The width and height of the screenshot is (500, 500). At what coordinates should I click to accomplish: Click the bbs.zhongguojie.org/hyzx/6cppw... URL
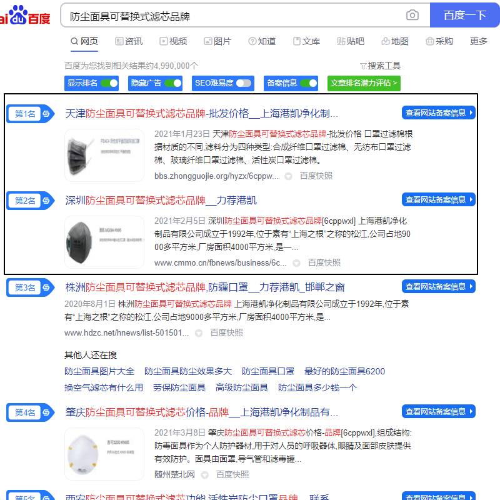(216, 176)
